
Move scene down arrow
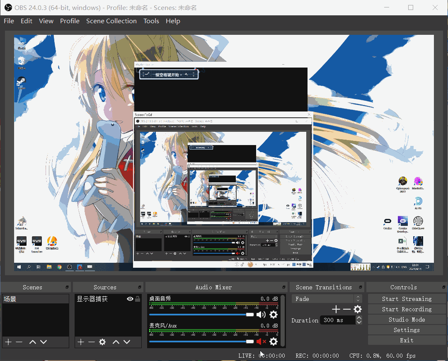[x=44, y=342]
